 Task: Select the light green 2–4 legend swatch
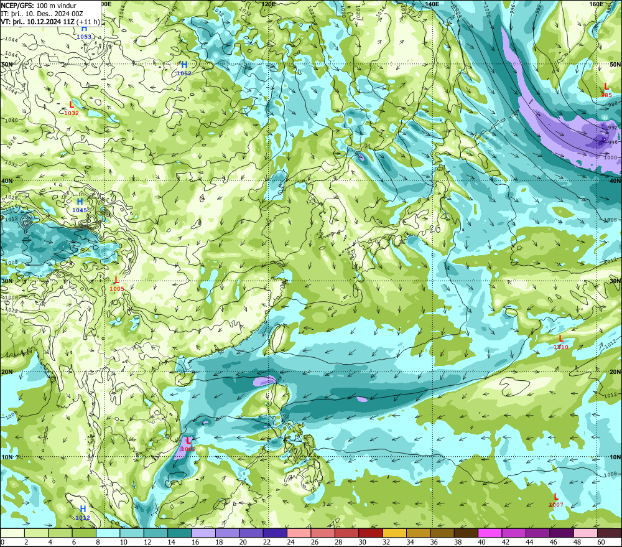coord(36,533)
